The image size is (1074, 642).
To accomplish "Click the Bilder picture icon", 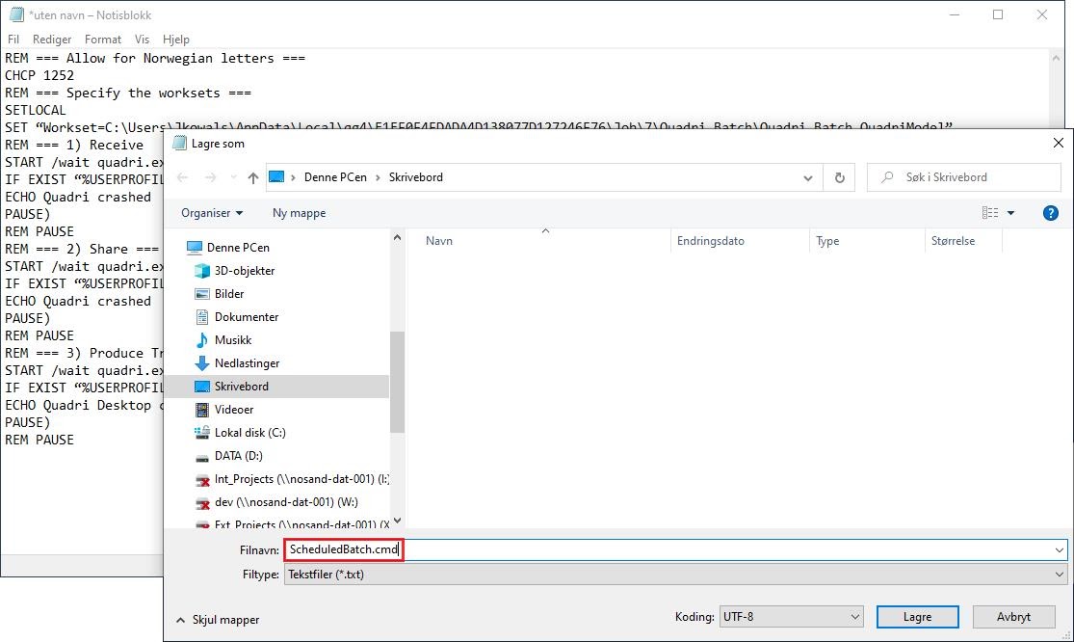I will [x=202, y=294].
